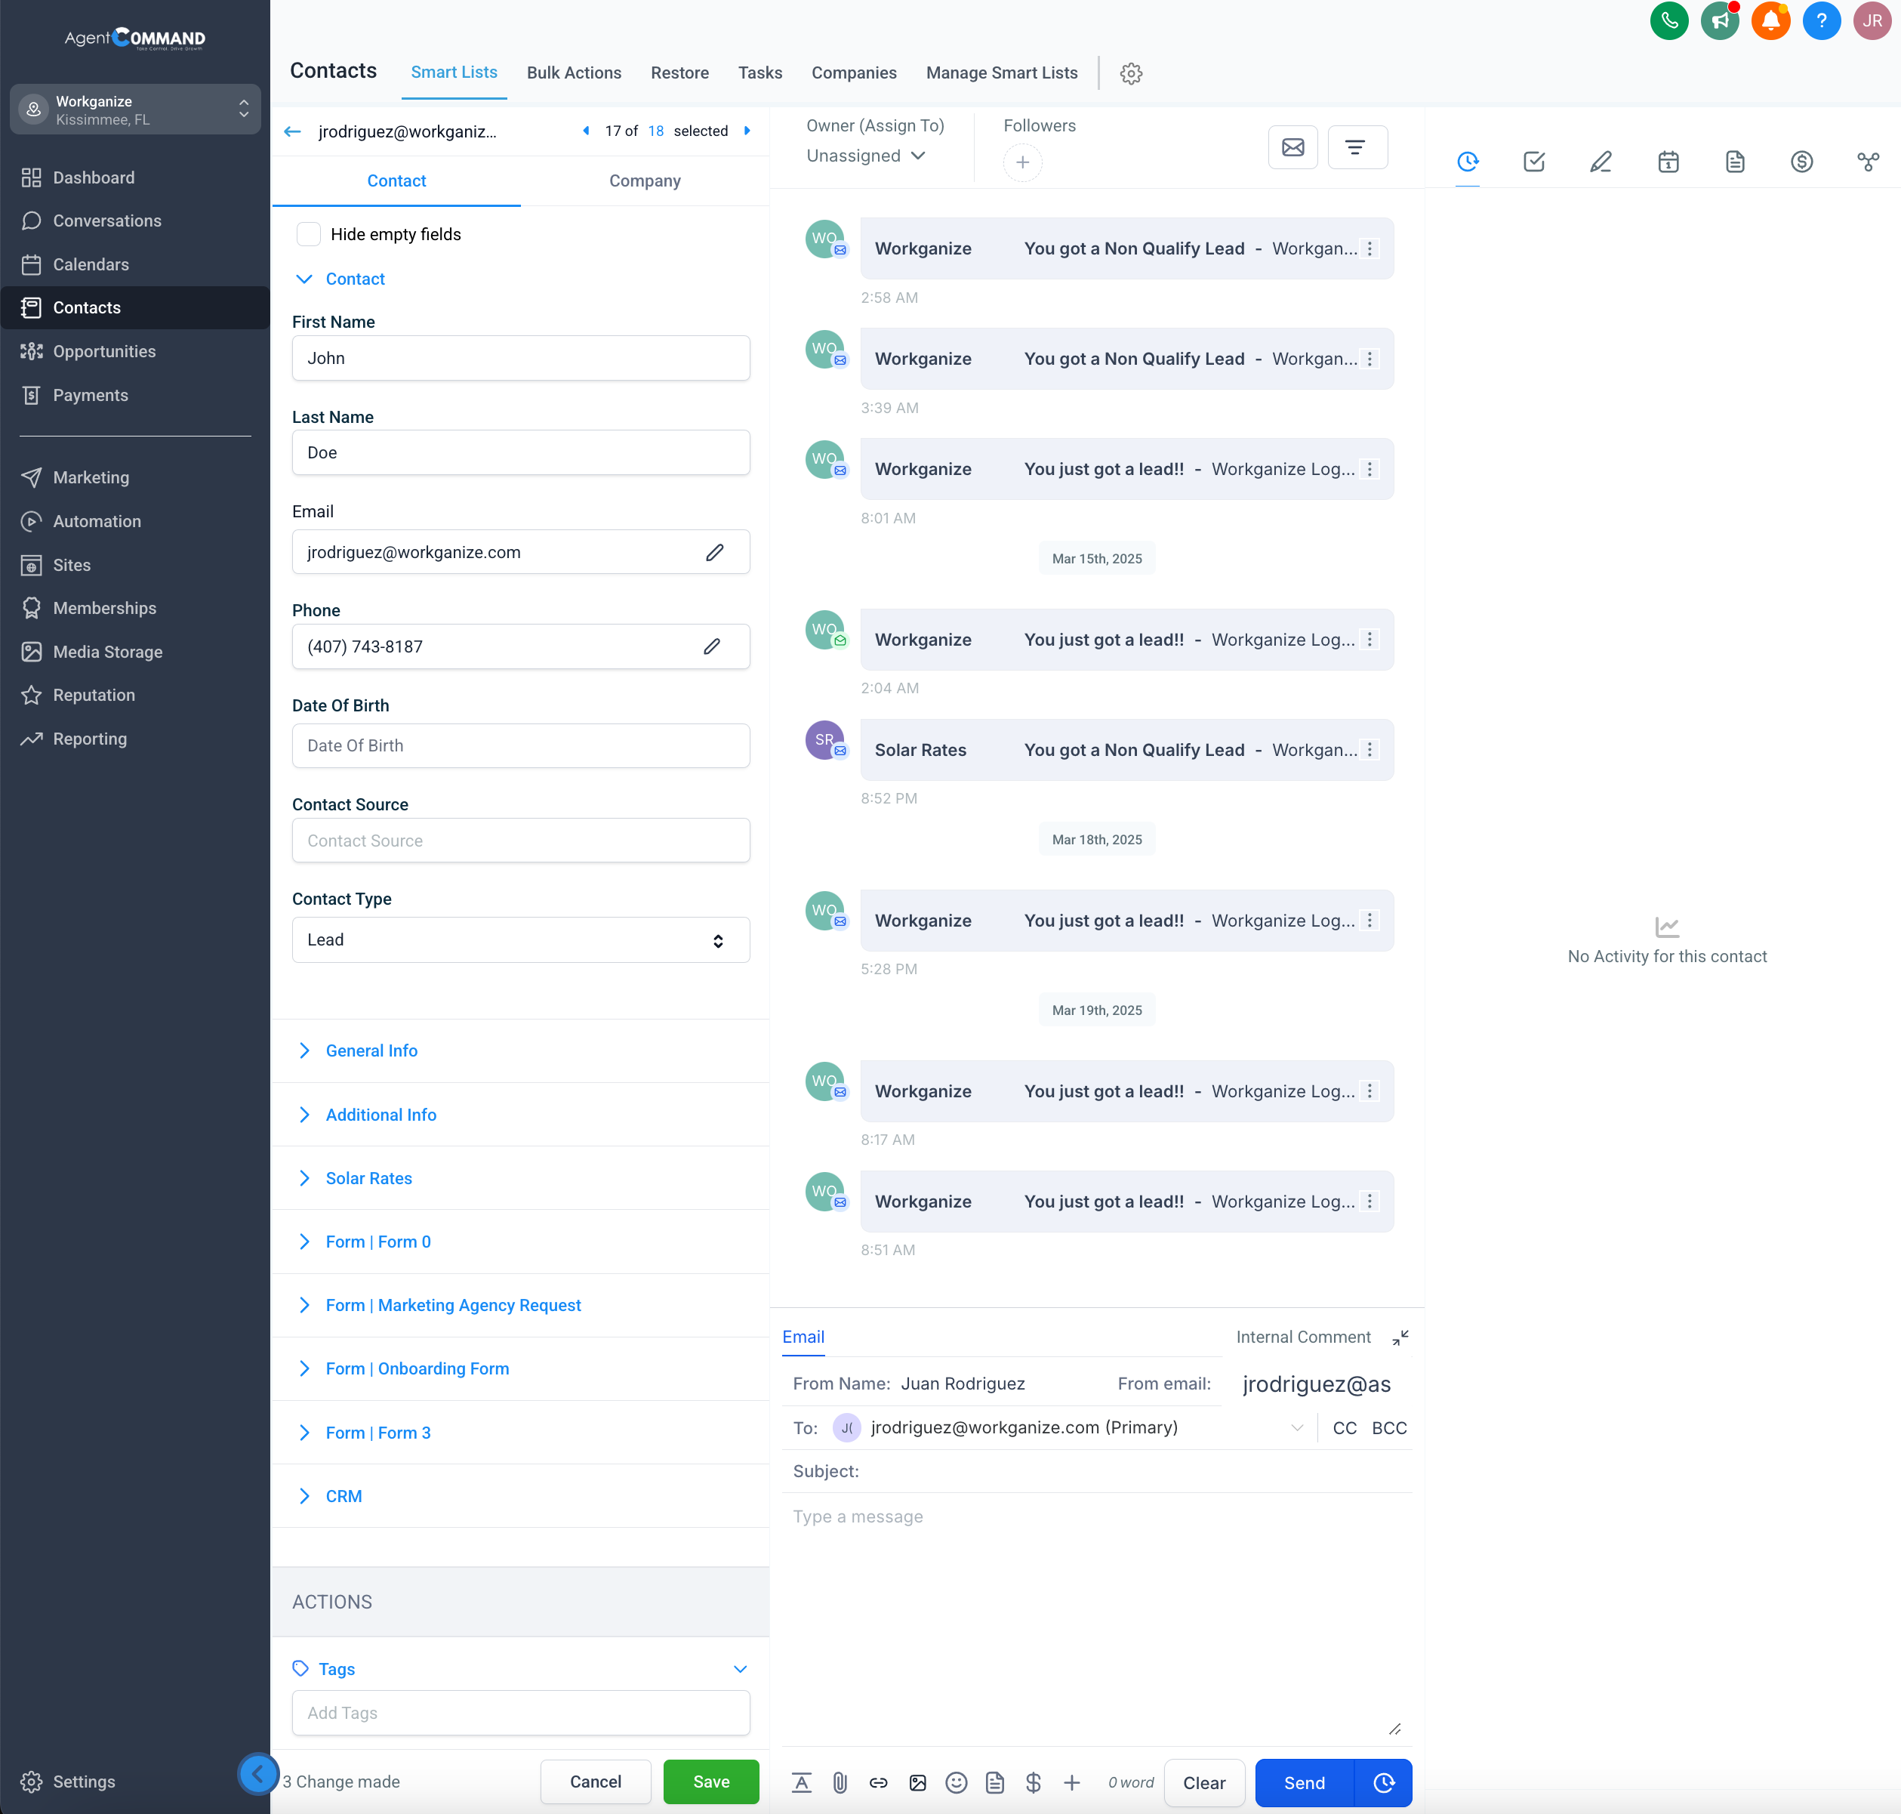Insert emoji using smiley icon
Viewport: 1901px width, 1814px height.
tap(956, 1782)
